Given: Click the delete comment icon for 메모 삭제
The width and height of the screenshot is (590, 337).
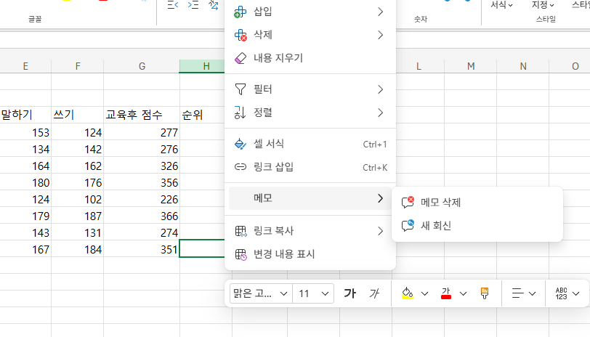Looking at the screenshot, I should coord(408,202).
